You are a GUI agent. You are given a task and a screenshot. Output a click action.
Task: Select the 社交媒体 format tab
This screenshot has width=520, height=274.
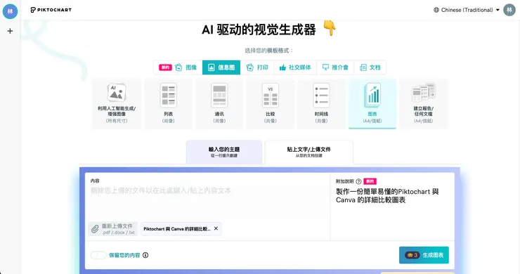pyautogui.click(x=295, y=67)
